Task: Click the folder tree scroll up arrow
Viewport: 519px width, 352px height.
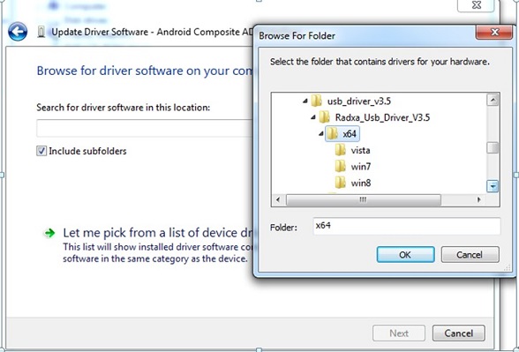Action: point(493,100)
